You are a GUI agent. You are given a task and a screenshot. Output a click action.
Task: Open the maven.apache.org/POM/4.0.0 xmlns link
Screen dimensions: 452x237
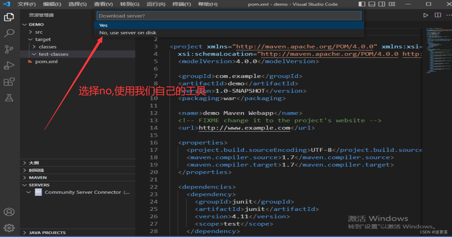coord(305,46)
